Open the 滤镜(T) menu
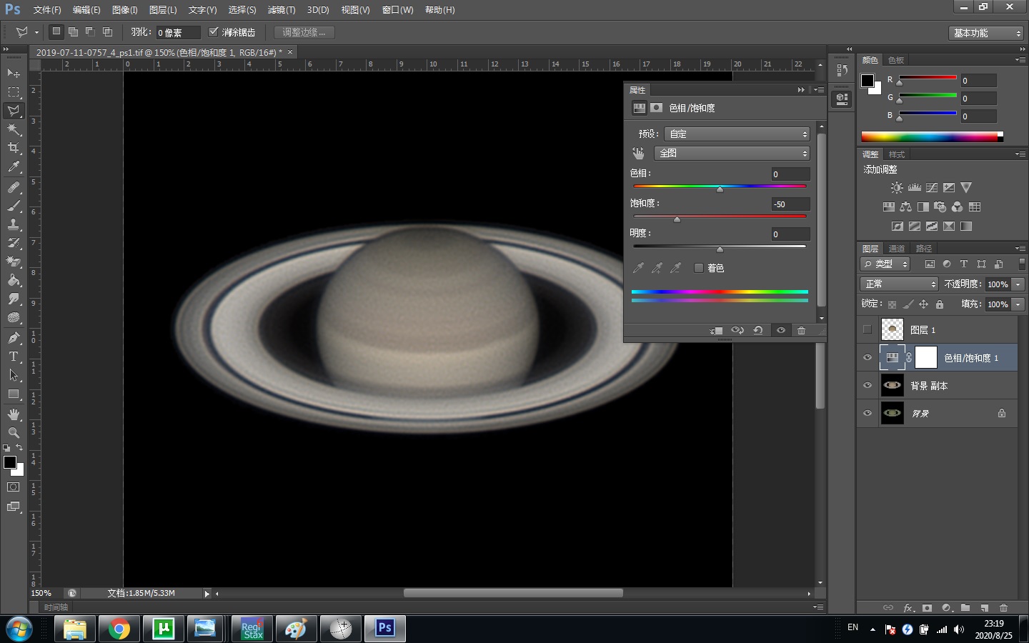The height and width of the screenshot is (643, 1029). point(282,10)
